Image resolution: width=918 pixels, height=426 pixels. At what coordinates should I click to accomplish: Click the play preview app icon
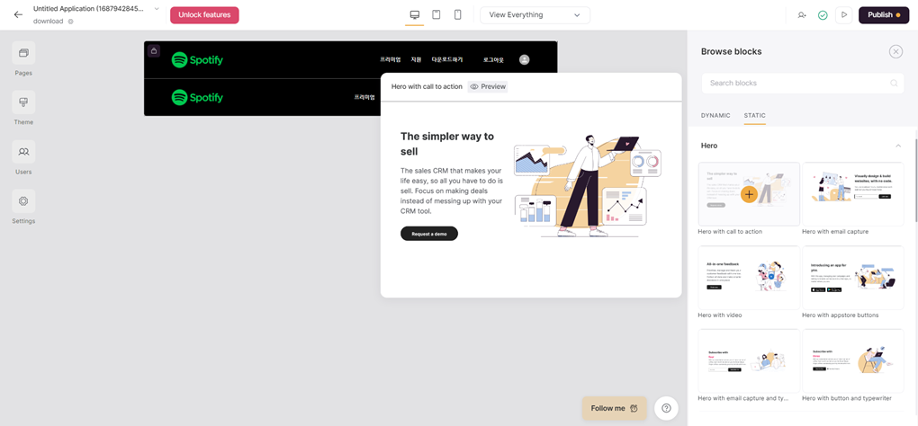[x=843, y=15]
